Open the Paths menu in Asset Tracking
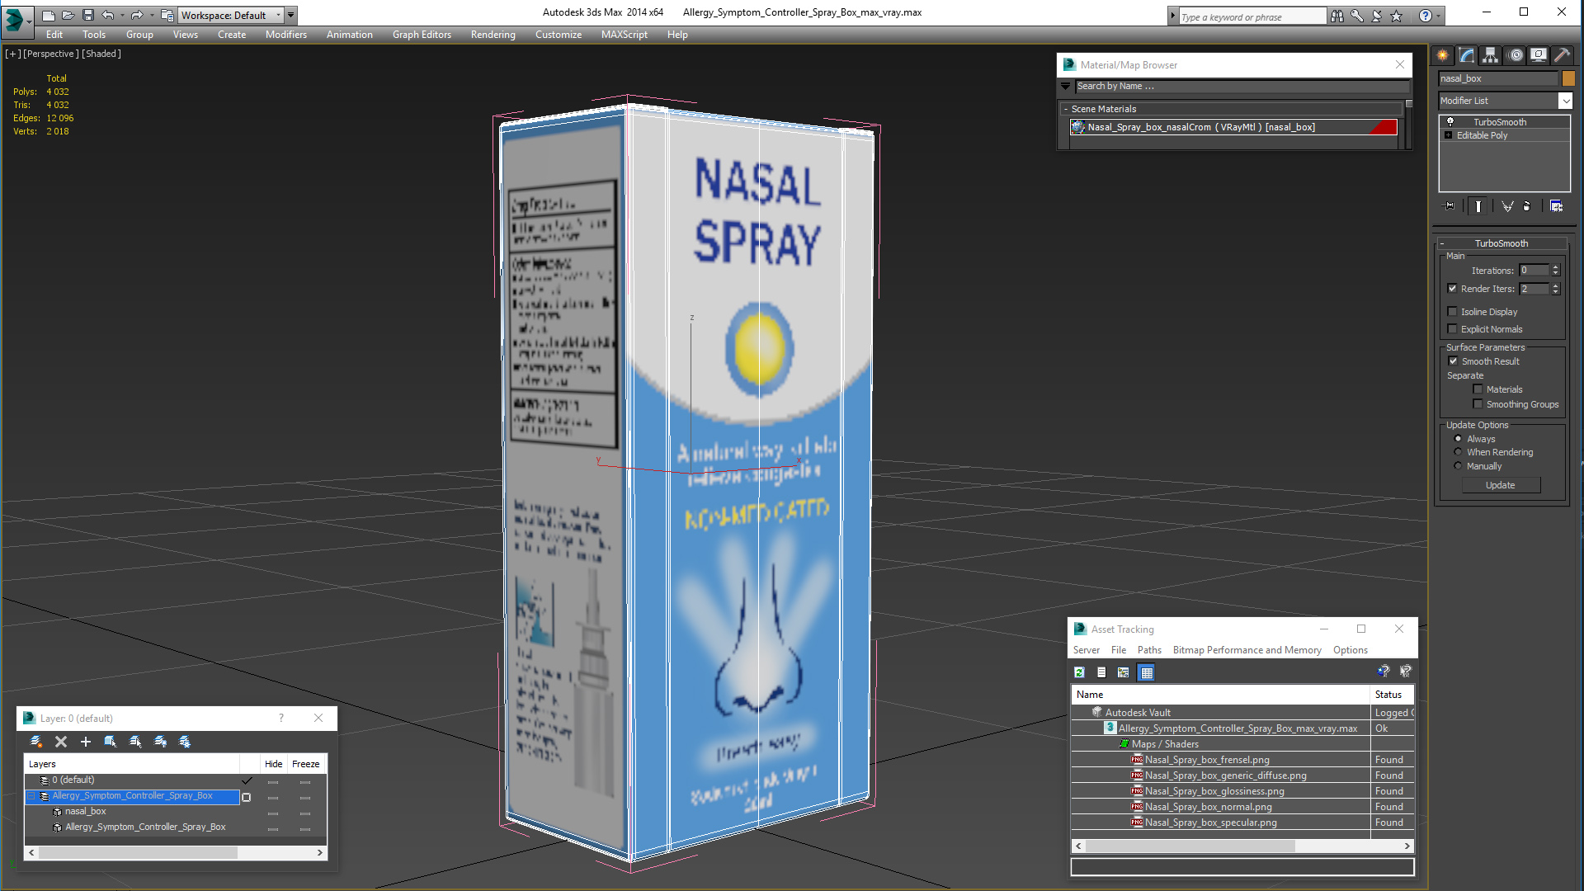 1148,650
